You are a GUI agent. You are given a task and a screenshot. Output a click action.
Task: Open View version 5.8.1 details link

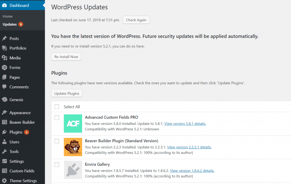tap(185, 124)
